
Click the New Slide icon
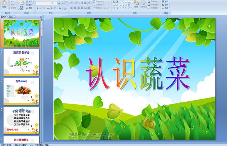coord(22,3)
